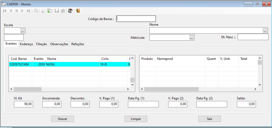Click the green plus add-record icon

[x=49, y=11]
